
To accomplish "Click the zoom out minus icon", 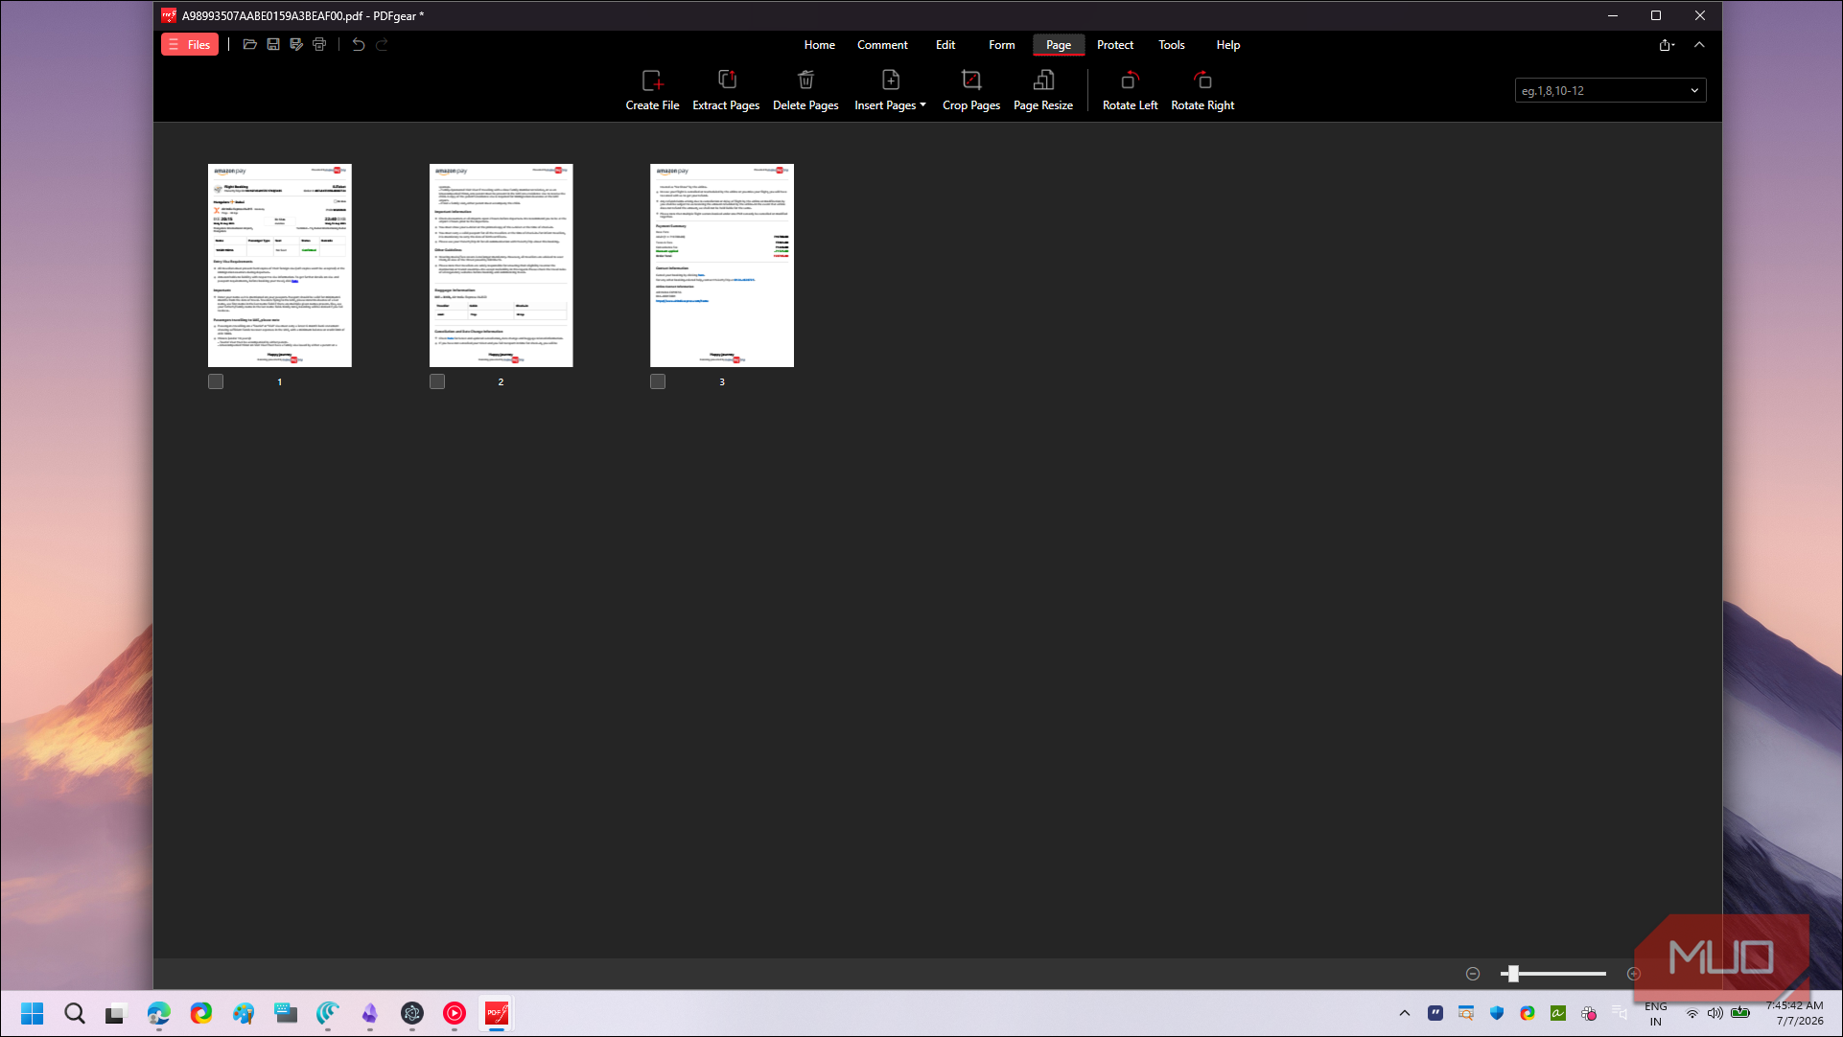I will pyautogui.click(x=1473, y=974).
